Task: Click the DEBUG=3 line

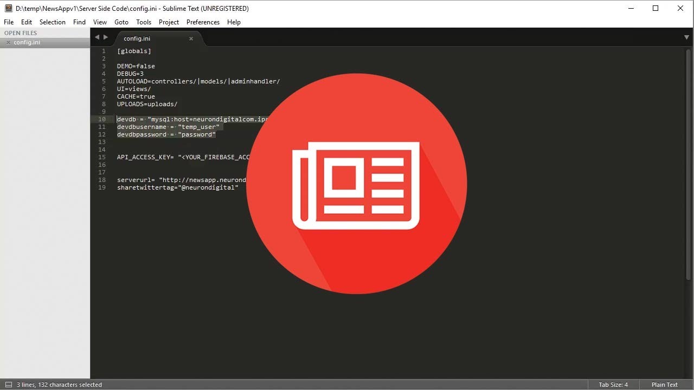Action: (x=130, y=74)
